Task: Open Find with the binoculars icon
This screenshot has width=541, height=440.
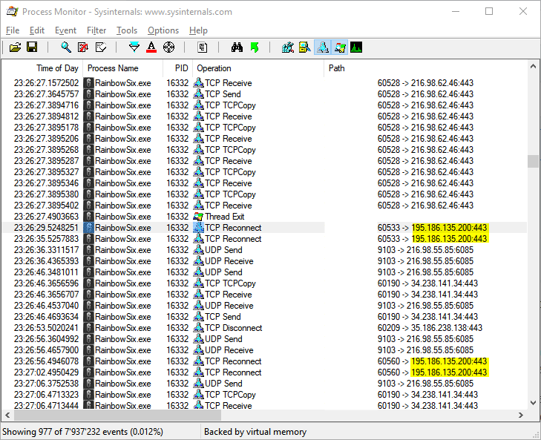Action: click(237, 47)
